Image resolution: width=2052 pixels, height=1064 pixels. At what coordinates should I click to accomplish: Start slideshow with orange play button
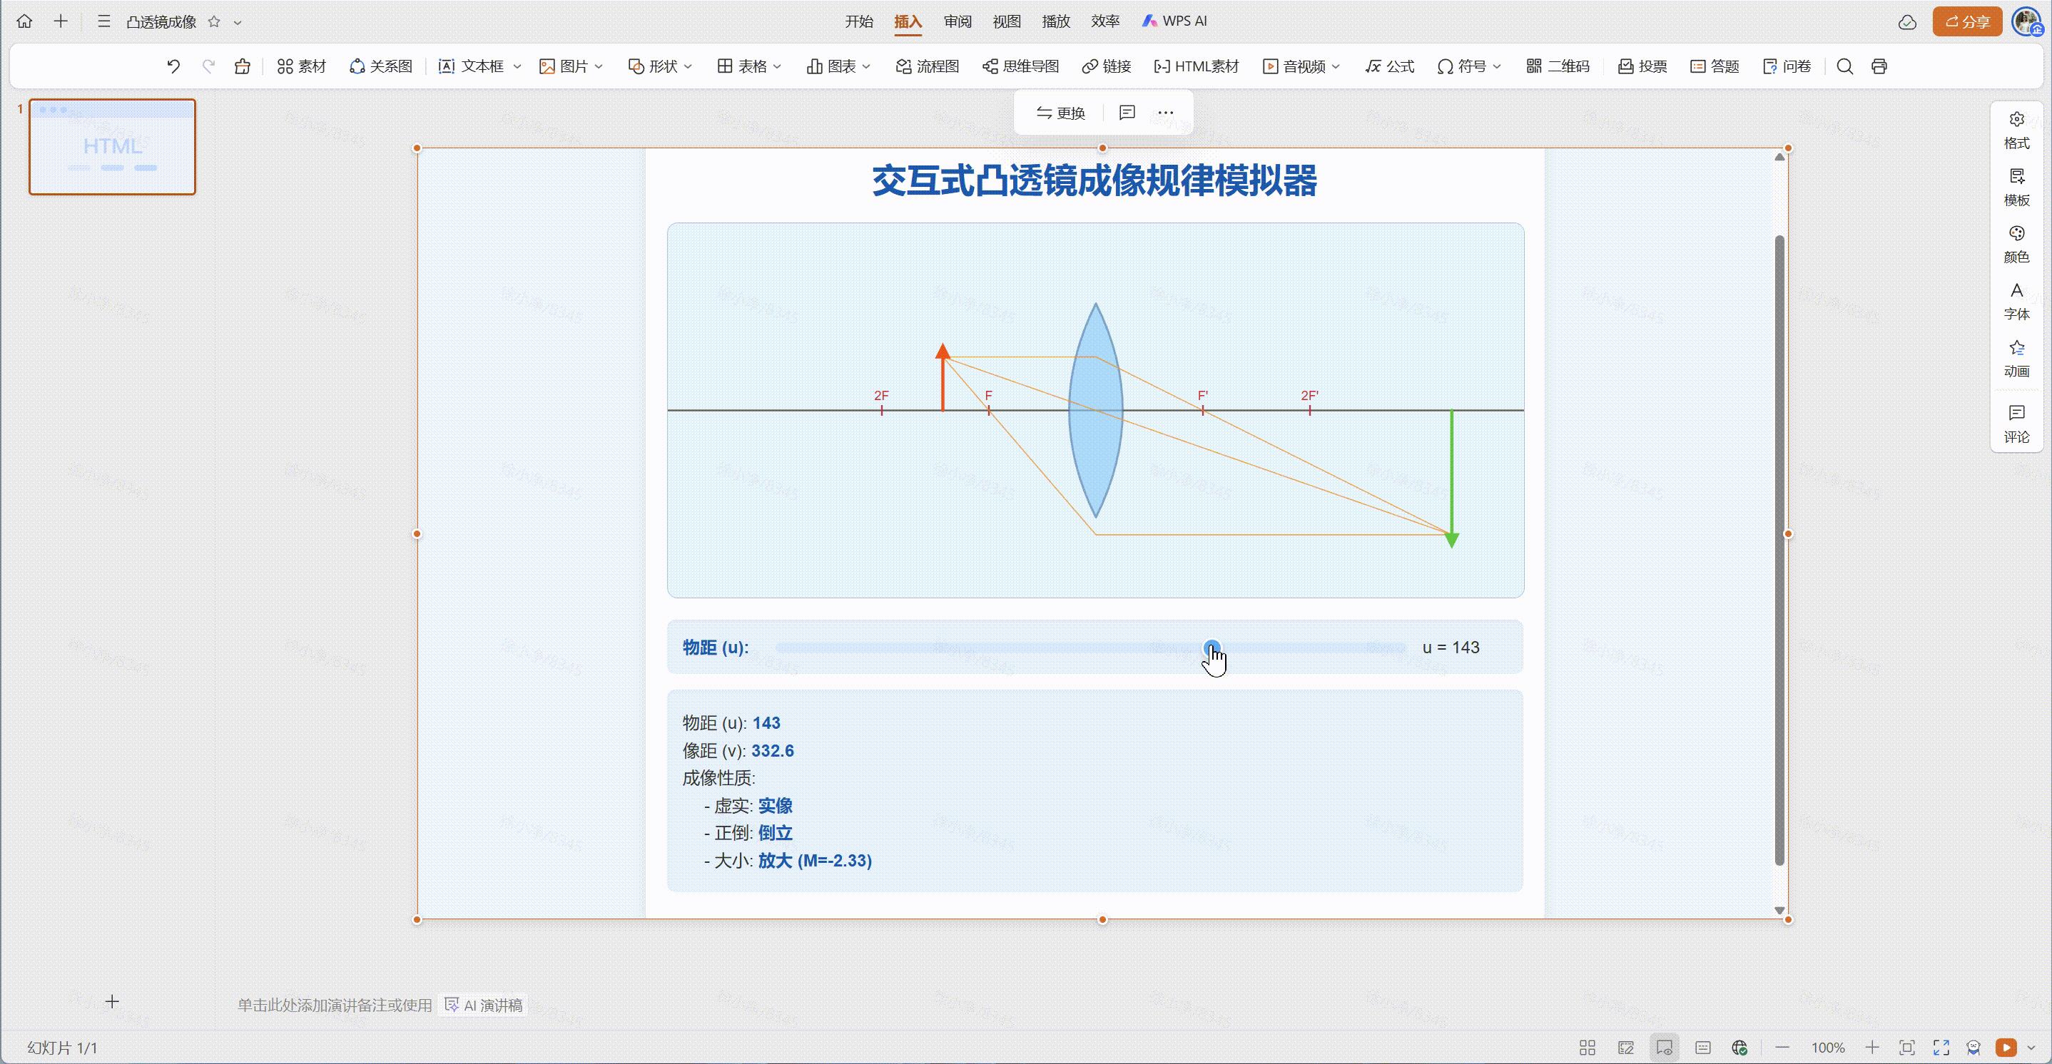[x=2006, y=1048]
